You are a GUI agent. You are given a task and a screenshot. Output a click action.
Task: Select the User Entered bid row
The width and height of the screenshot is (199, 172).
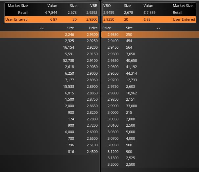(x=51, y=19)
